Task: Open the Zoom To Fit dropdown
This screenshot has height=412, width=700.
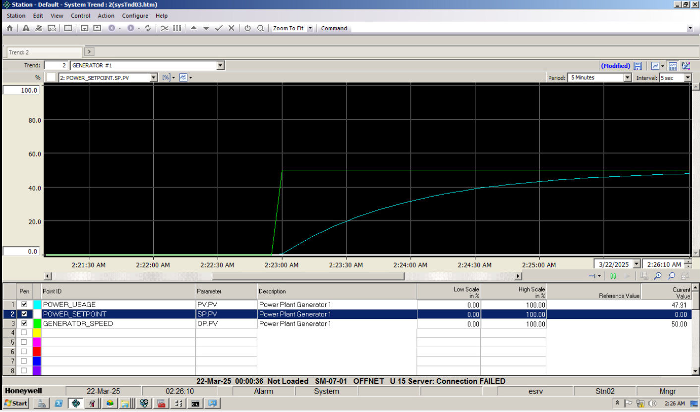Action: pos(310,28)
